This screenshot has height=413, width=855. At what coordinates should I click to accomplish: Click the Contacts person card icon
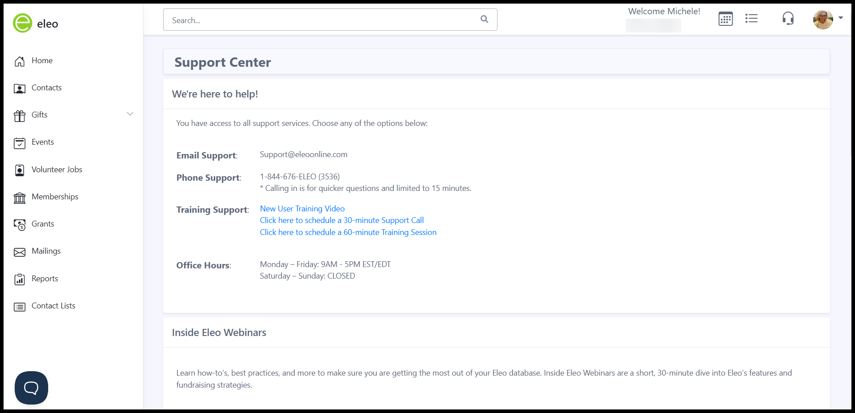20,89
